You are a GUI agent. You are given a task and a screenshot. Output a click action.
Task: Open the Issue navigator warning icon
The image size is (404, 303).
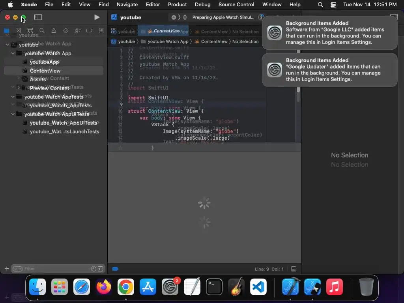(x=54, y=31)
